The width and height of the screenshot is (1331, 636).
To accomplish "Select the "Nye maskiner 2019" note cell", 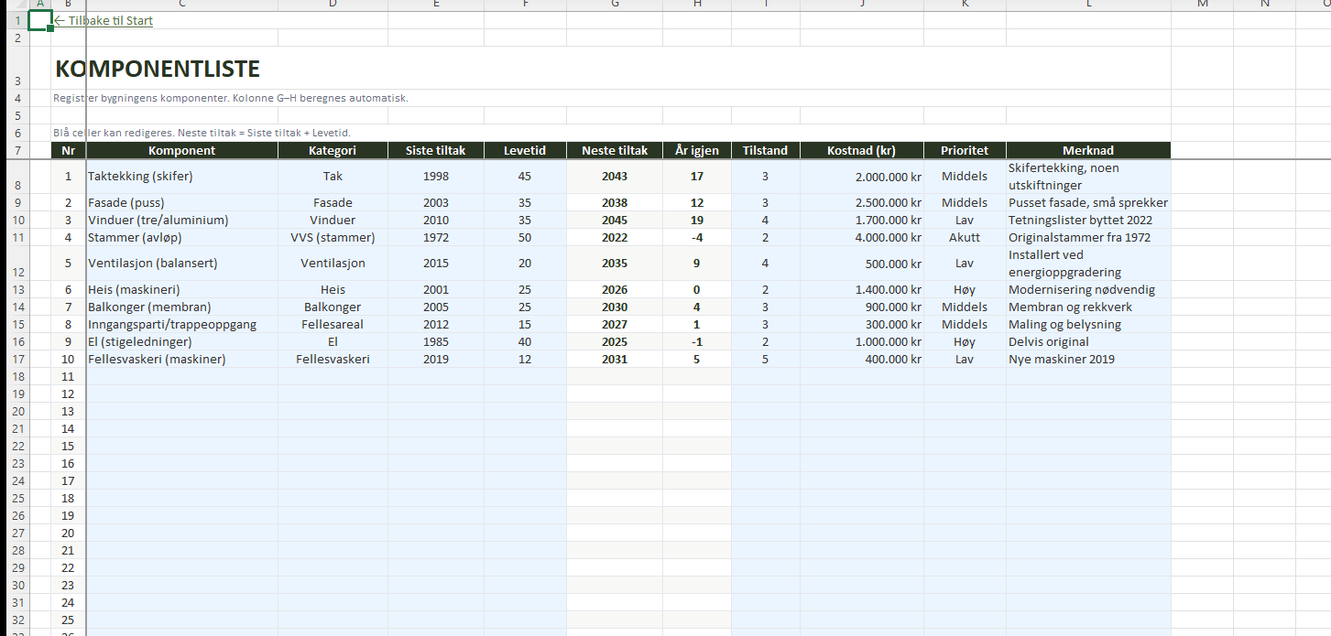I will coord(1087,360).
